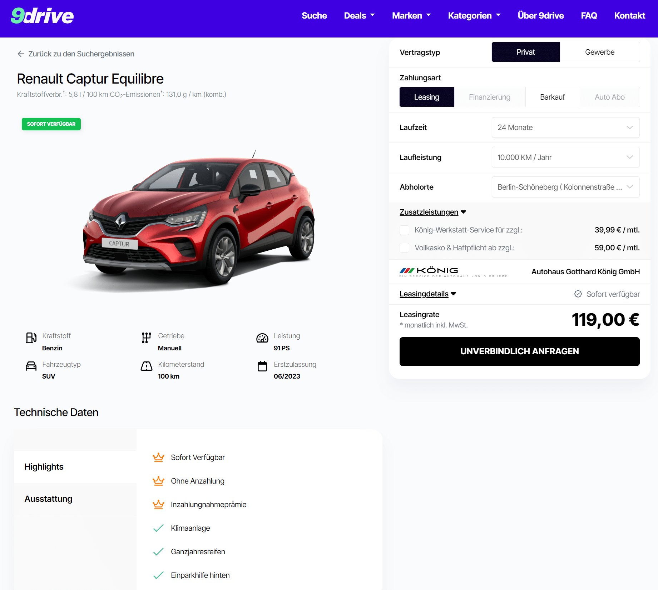This screenshot has height=590, width=658.
Task: Click the Technische Daten heading
Action: click(56, 412)
